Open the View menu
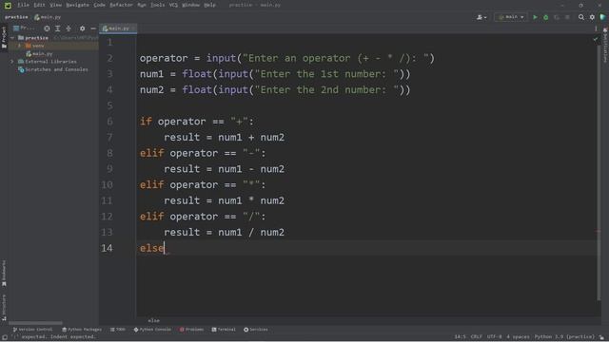Screen dimensions: 609x342 [x=55, y=5]
